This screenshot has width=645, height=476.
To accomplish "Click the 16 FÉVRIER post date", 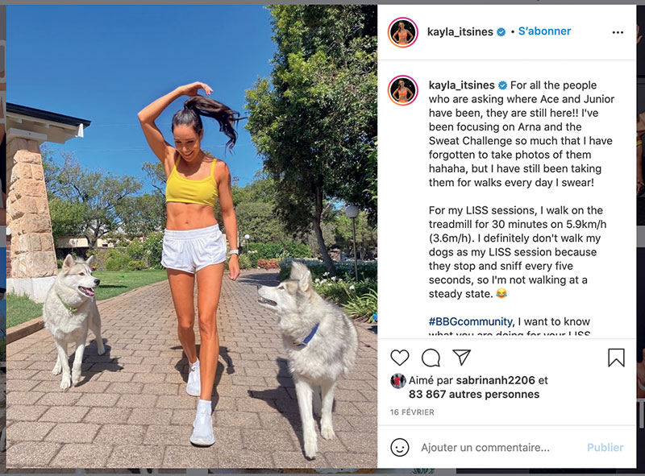I will 412,412.
